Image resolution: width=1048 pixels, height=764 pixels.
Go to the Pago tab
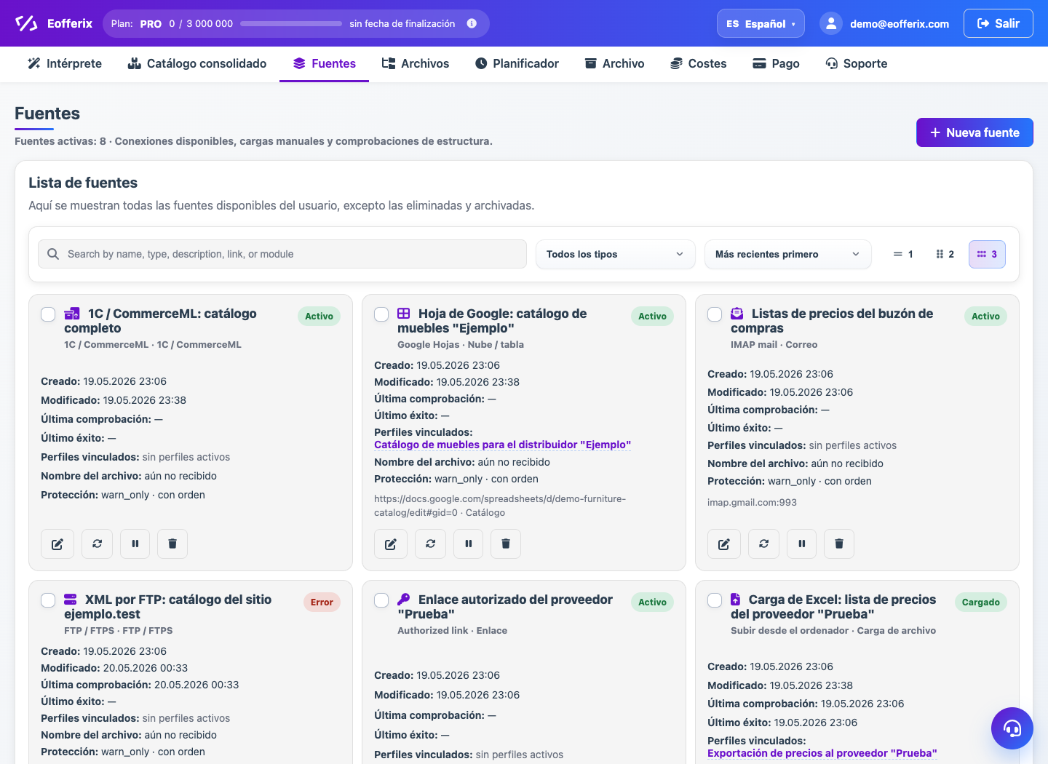[776, 63]
